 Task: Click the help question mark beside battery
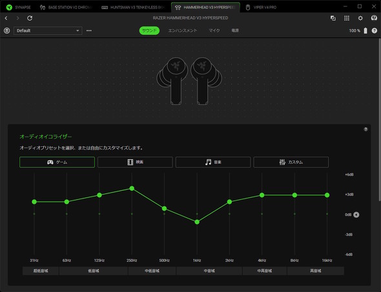pos(374,30)
